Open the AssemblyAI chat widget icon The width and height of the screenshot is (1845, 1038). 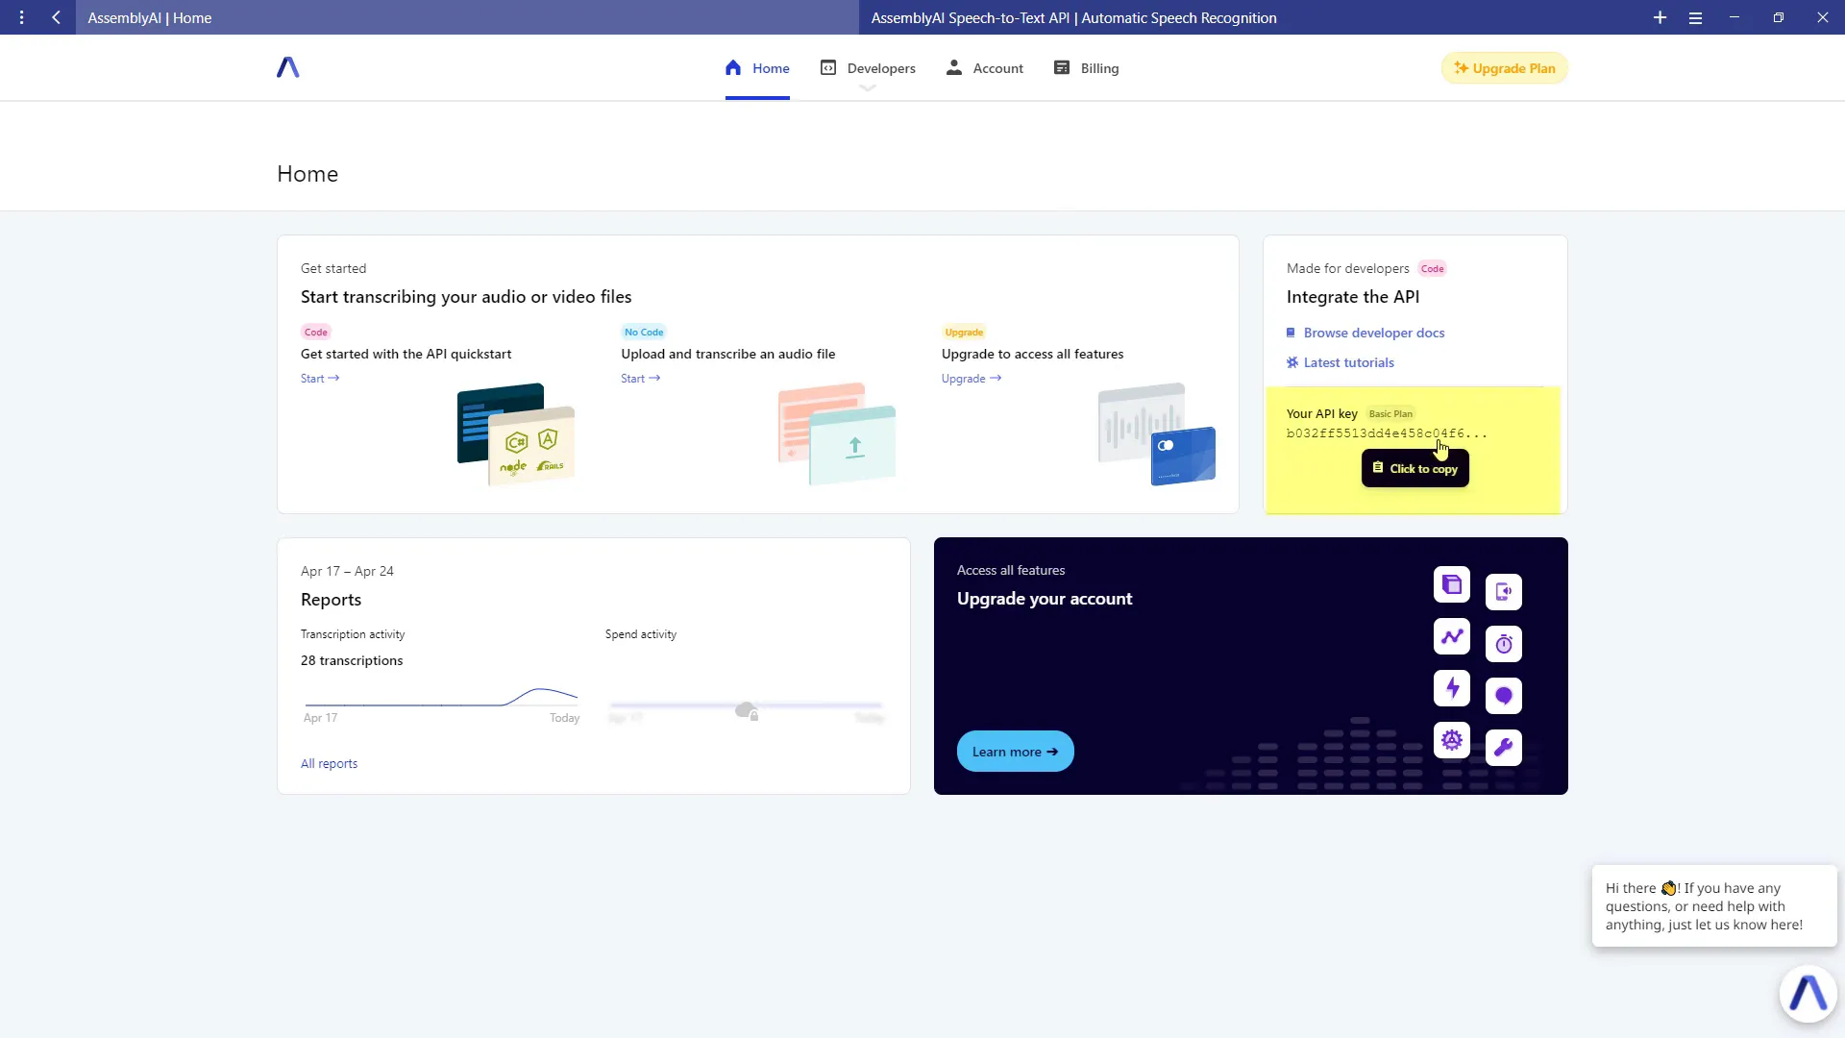tap(1808, 994)
